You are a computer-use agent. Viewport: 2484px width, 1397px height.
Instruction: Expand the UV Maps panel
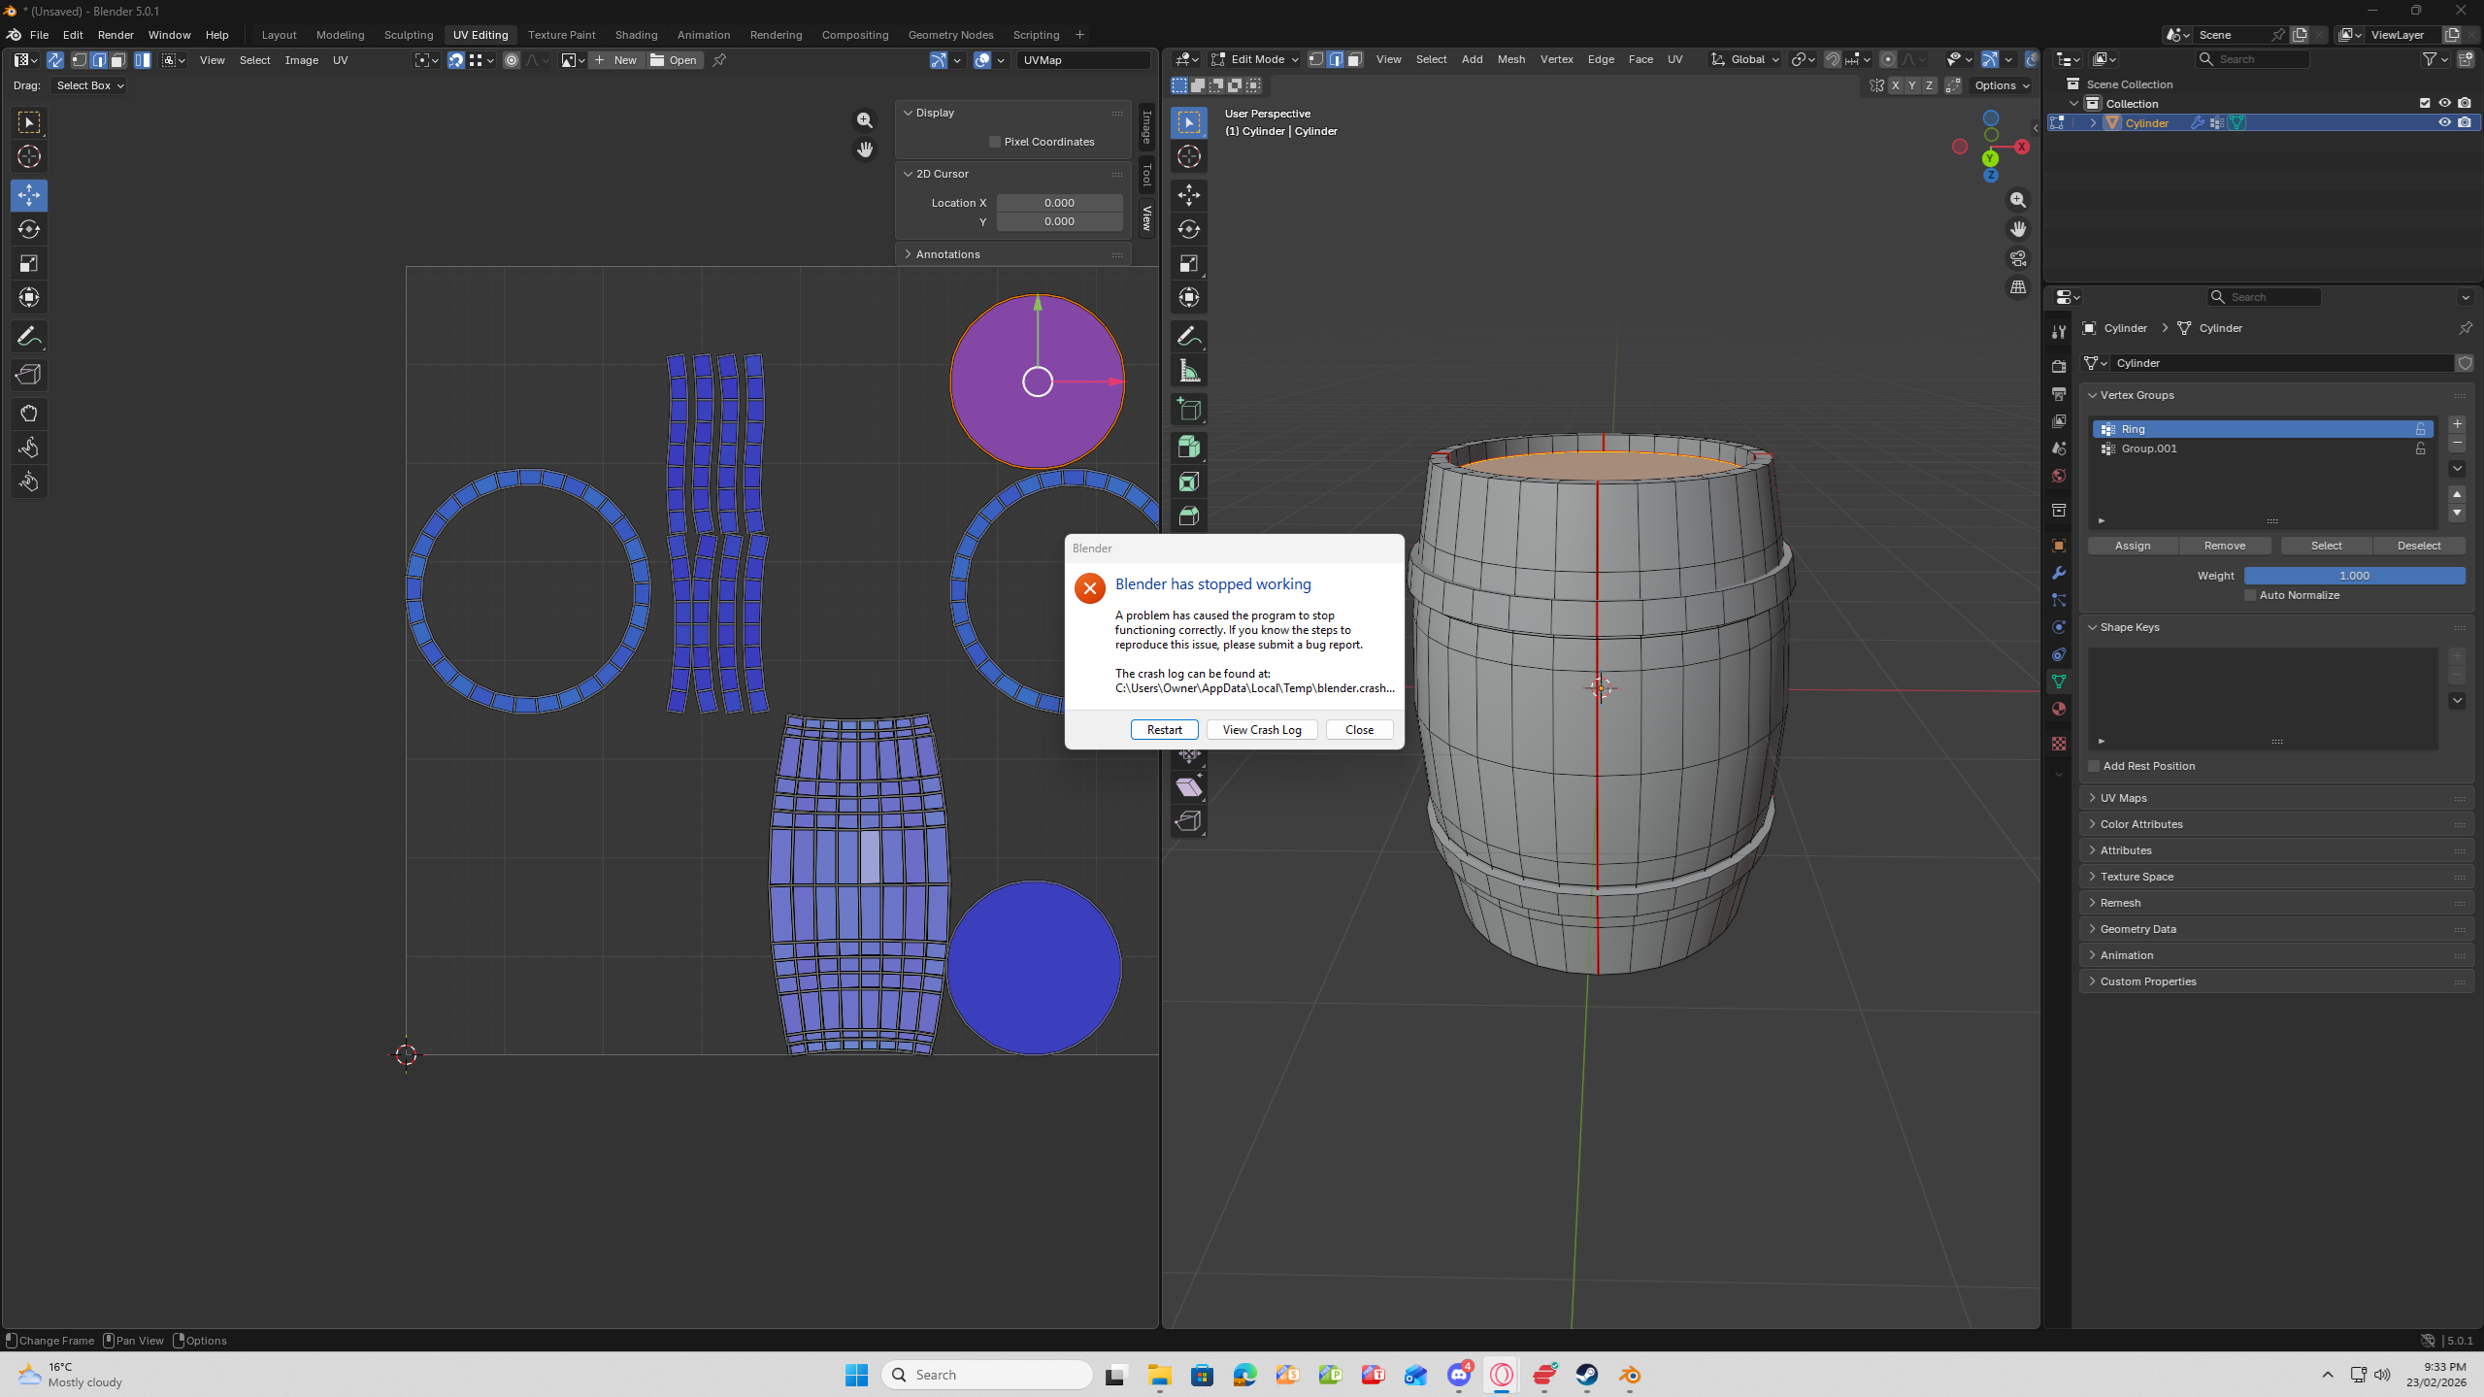coord(2123,798)
